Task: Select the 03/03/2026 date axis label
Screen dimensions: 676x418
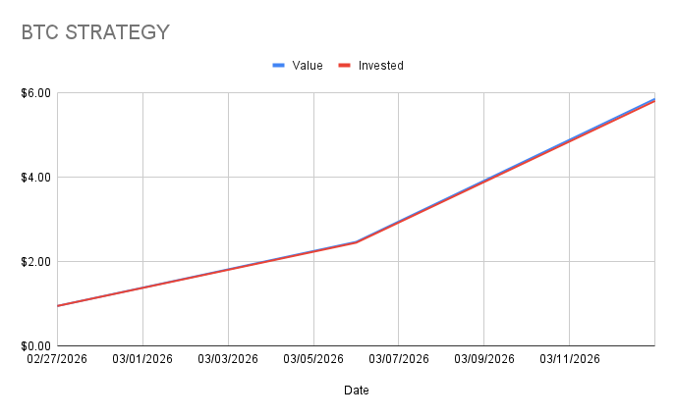Action: 228,359
